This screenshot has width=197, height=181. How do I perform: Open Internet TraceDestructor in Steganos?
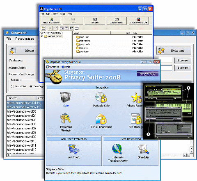118,153
